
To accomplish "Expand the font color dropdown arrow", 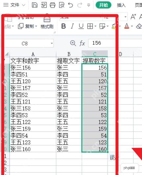I will (x=132, y=26).
